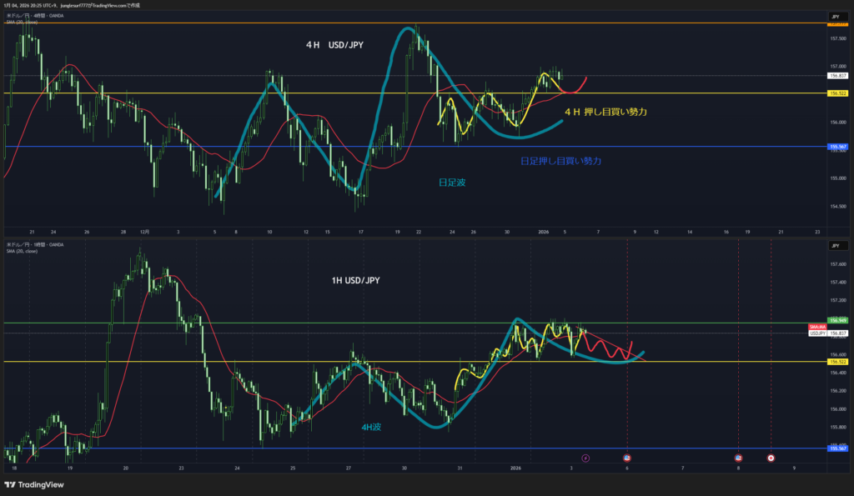Click the lower chart symbol title 米ドル/円 1時間
854x496 pixels.
(x=33, y=245)
